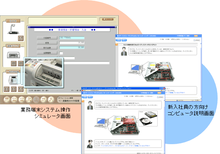The image size is (220, 154).
Task: Click the cash deposit machine icon
Action: (x=13, y=80)
